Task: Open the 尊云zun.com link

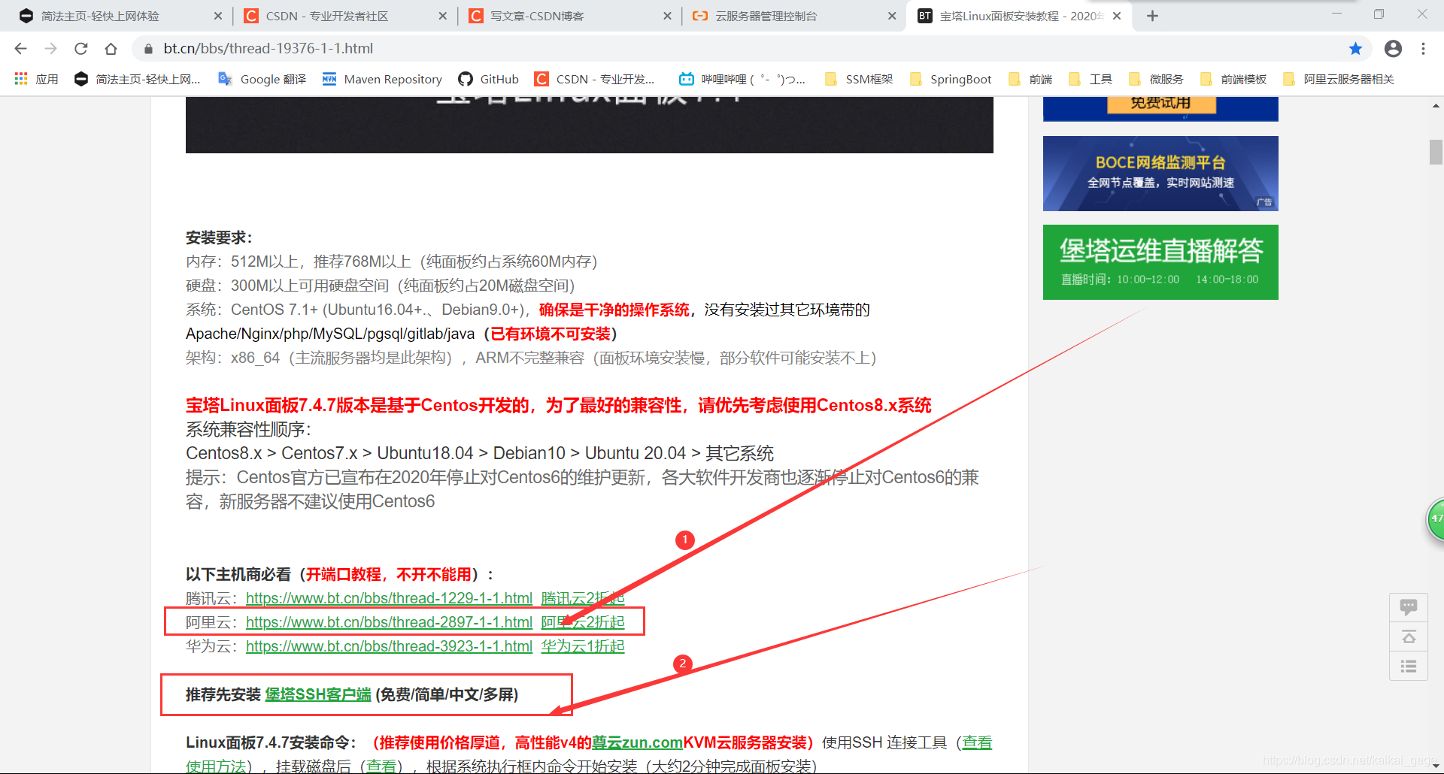Action: [x=637, y=742]
